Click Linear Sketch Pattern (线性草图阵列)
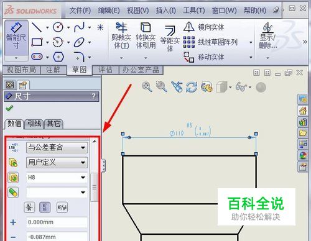Image resolution: width=311 pixels, height=241 pixels. [210, 42]
